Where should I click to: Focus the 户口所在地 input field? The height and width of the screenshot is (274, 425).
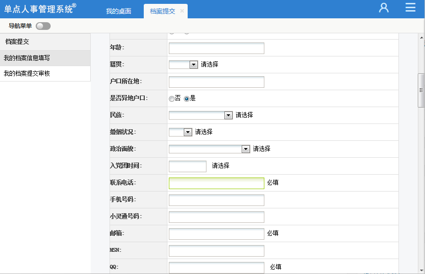216,82
